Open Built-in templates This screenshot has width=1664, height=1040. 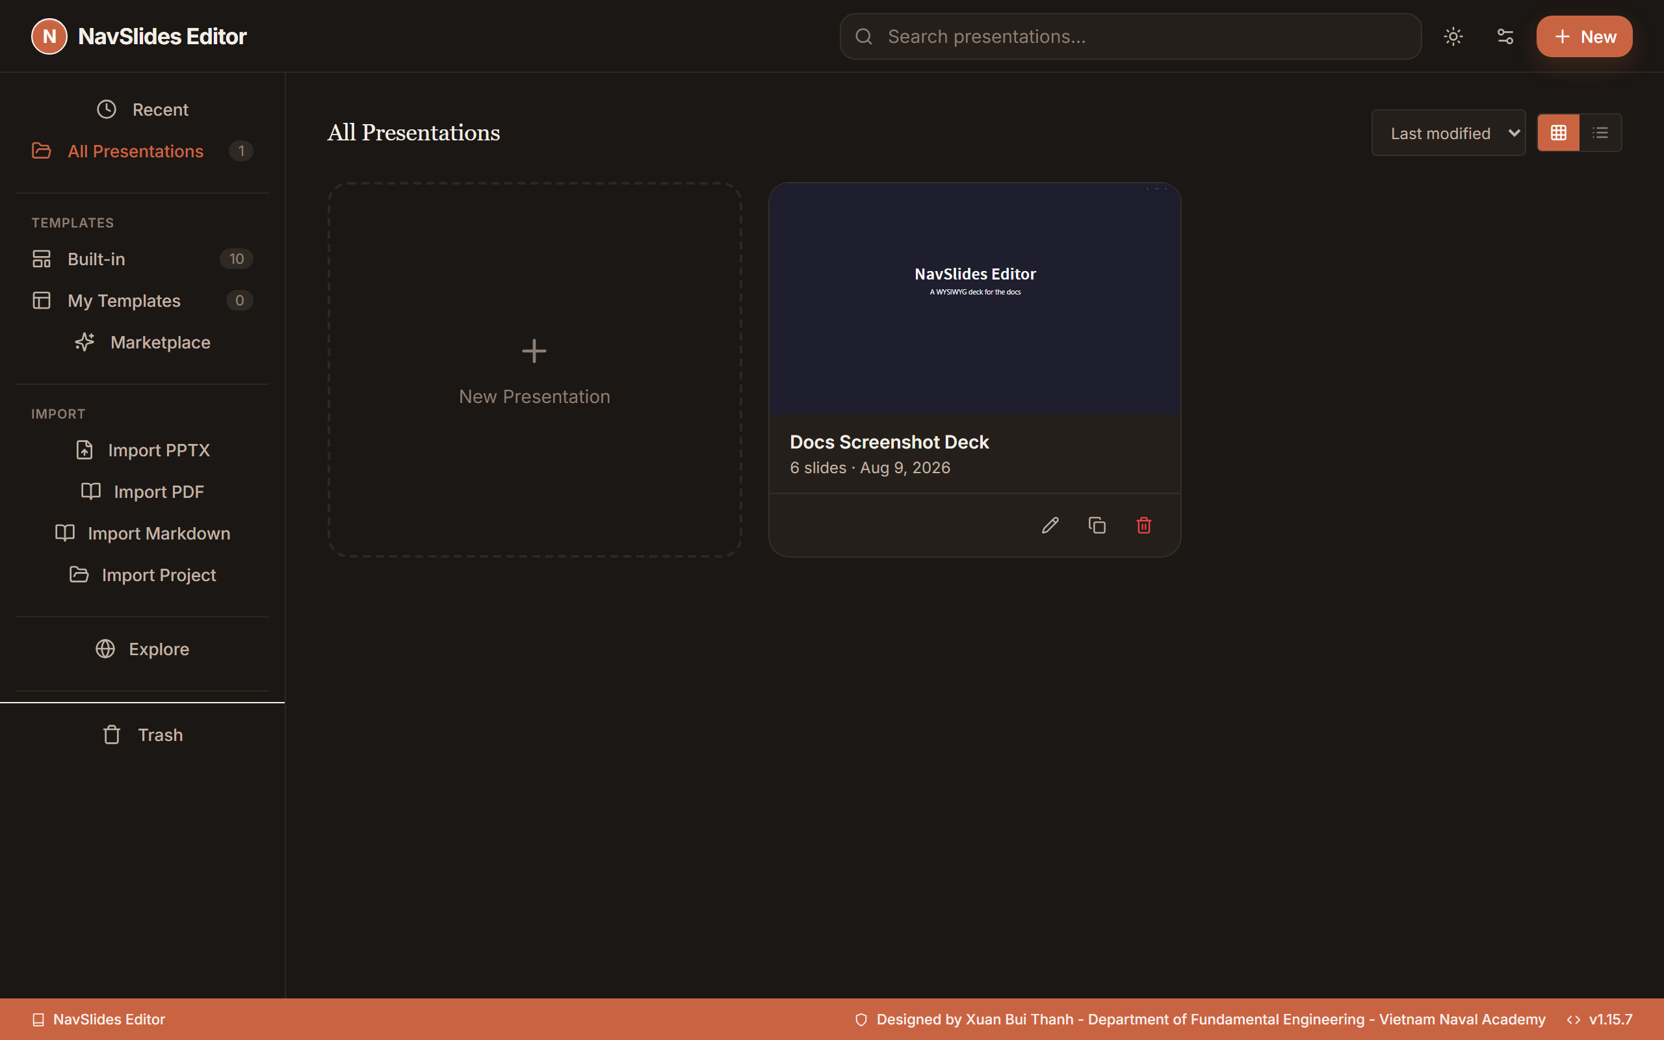pos(142,259)
